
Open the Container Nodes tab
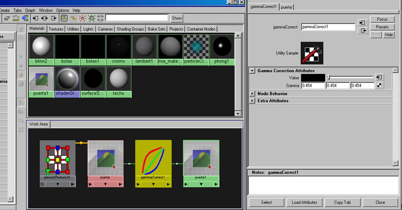pyautogui.click(x=201, y=29)
